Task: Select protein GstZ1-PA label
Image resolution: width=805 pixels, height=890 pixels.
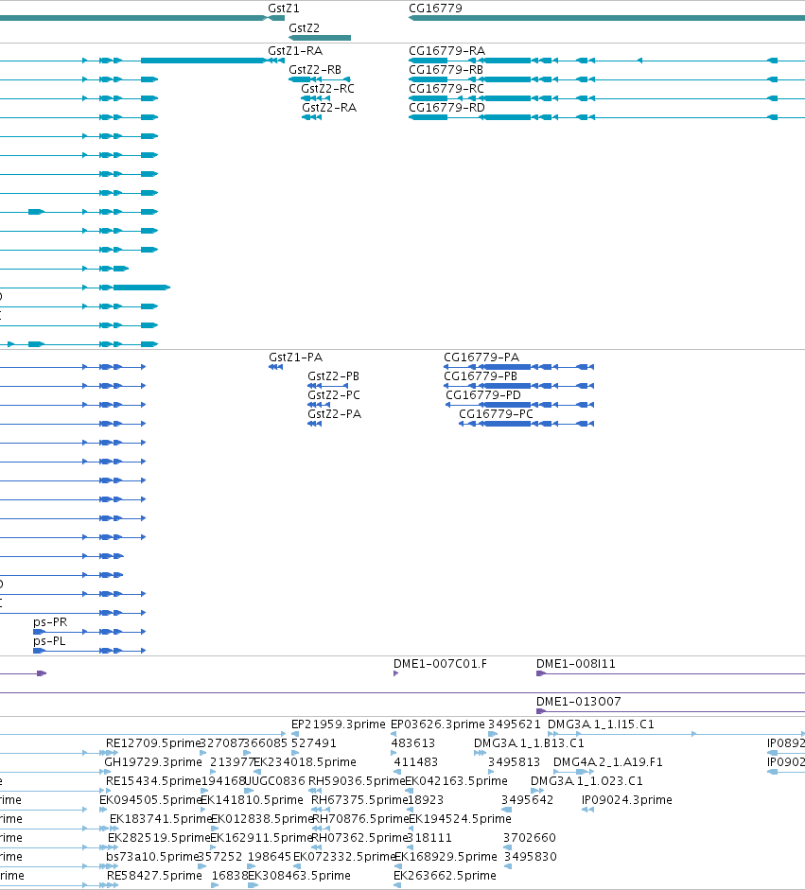Action: click(x=296, y=358)
